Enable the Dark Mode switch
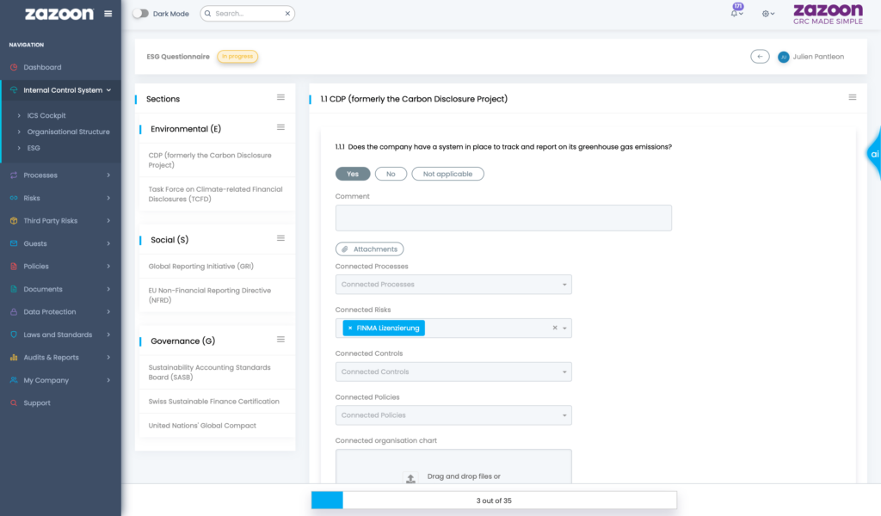The width and height of the screenshot is (881, 516). click(x=140, y=14)
